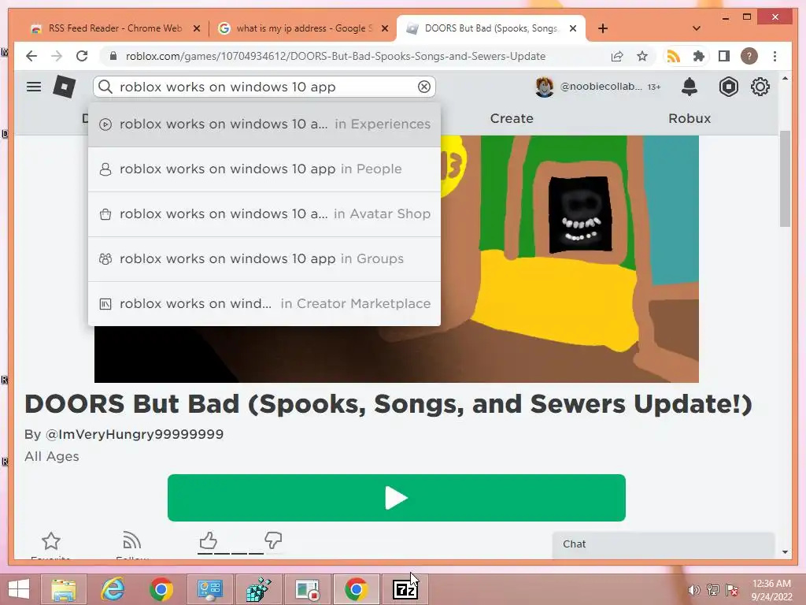Close the what is my ip address tab
The image size is (806, 605).
coord(384,28)
